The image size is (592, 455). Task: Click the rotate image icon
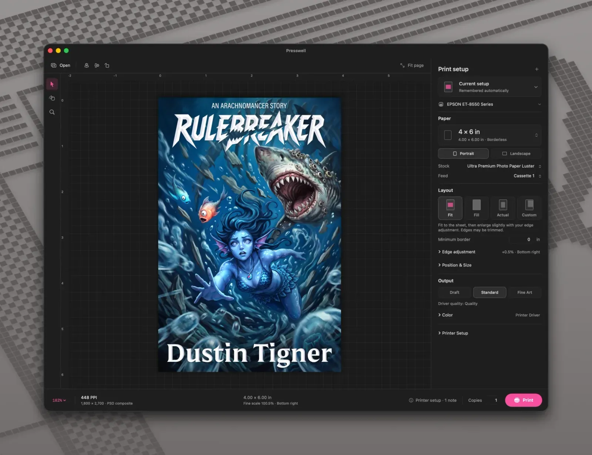coord(107,65)
